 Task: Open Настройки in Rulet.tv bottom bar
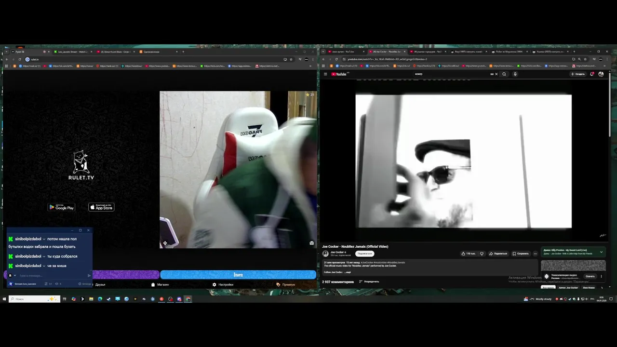223,284
